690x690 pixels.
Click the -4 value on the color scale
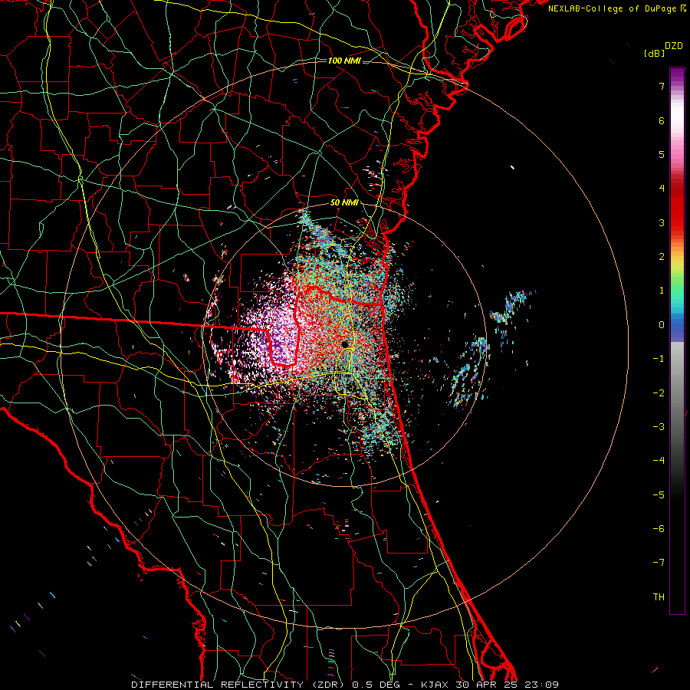tap(659, 461)
